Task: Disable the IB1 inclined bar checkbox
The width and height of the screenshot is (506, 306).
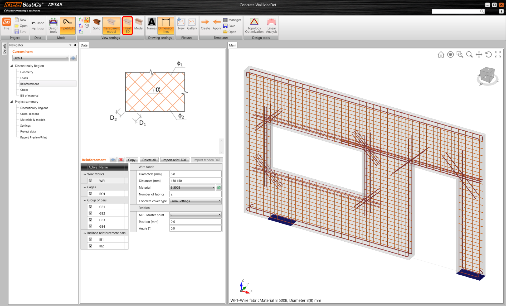Action: pos(90,240)
